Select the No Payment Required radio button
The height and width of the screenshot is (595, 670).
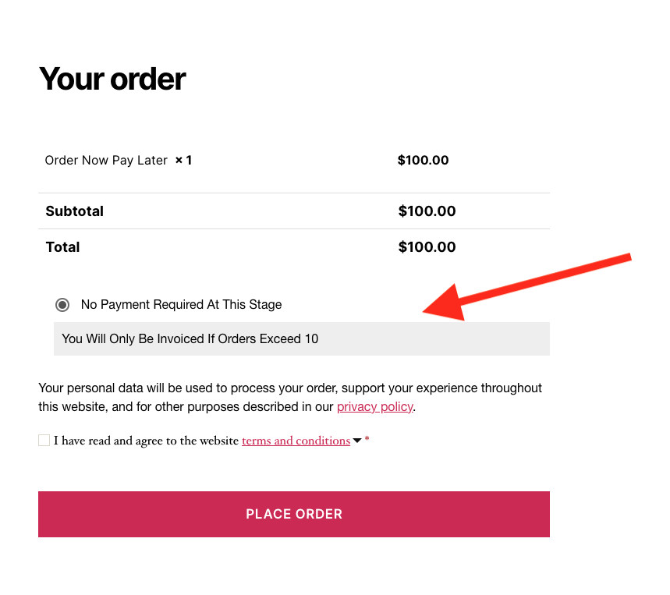tap(63, 305)
